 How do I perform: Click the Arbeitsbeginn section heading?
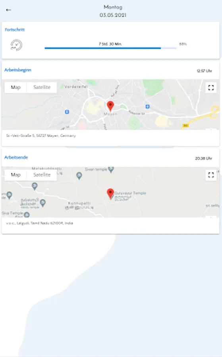pyautogui.click(x=18, y=70)
